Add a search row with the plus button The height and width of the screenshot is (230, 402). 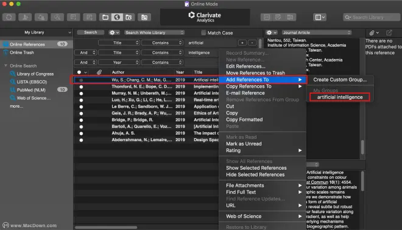[242, 43]
